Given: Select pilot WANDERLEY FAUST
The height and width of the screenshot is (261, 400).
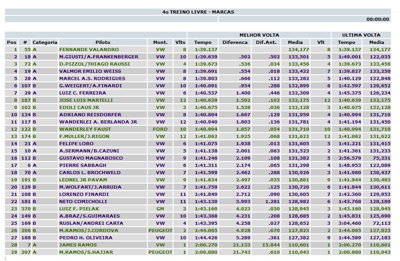Looking at the screenshot, I should pos(85,129).
